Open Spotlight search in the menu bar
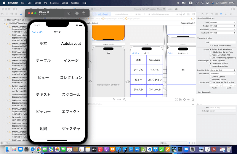Image resolution: width=237 pixels, height=154 pixels. (x=202, y=3)
